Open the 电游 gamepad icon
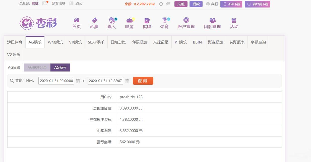This screenshot has width=311, height=162. (x=129, y=20)
